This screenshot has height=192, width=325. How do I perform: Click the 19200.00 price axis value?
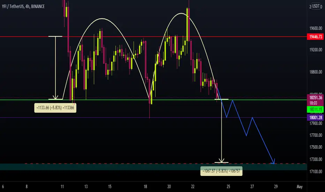[x=316, y=50]
